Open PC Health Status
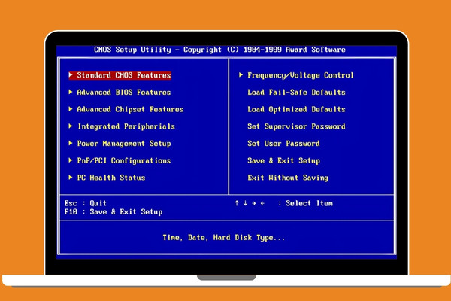 pos(111,178)
